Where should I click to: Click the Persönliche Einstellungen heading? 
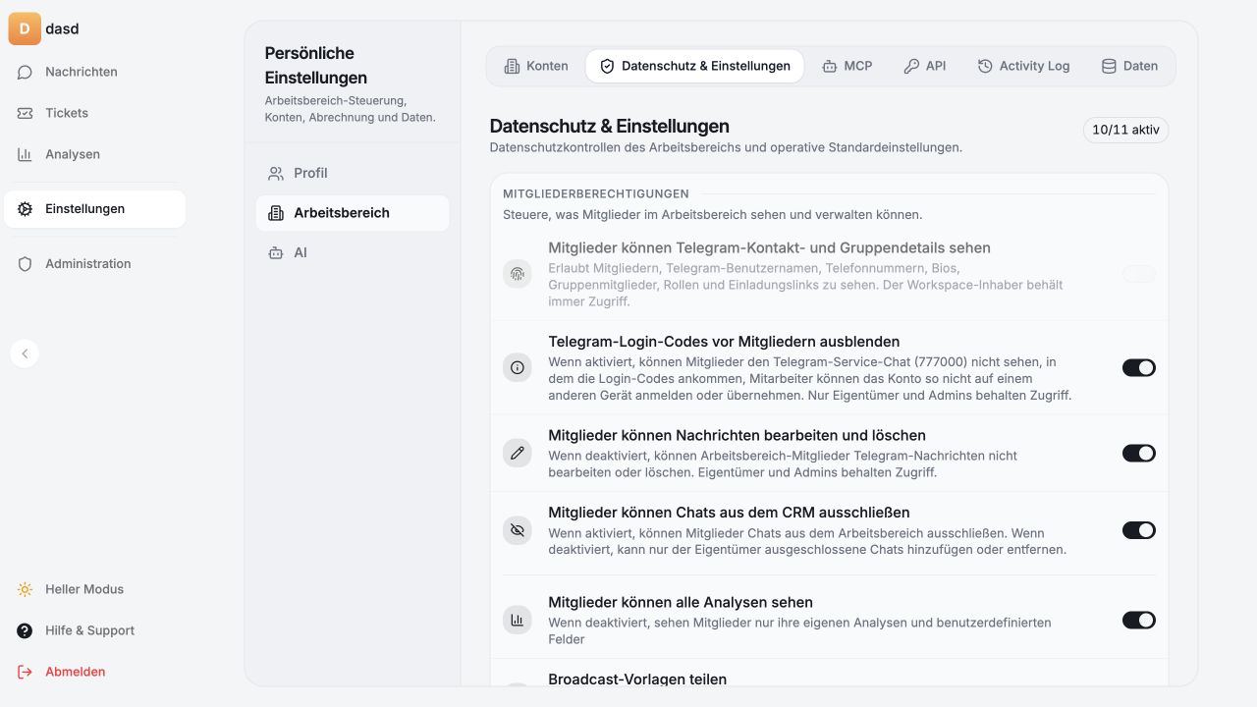point(316,65)
